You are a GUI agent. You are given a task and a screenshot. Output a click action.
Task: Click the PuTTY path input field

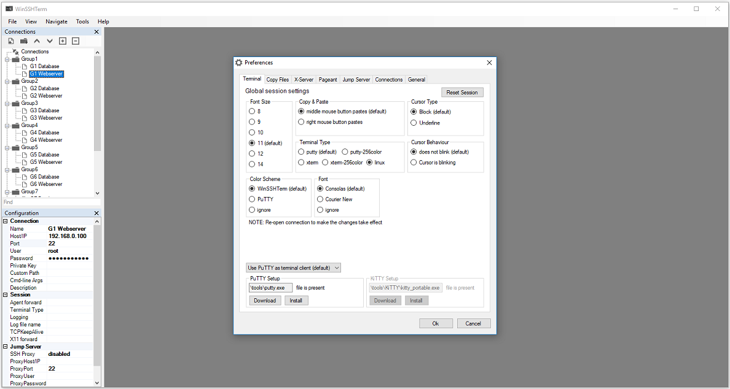click(x=270, y=288)
